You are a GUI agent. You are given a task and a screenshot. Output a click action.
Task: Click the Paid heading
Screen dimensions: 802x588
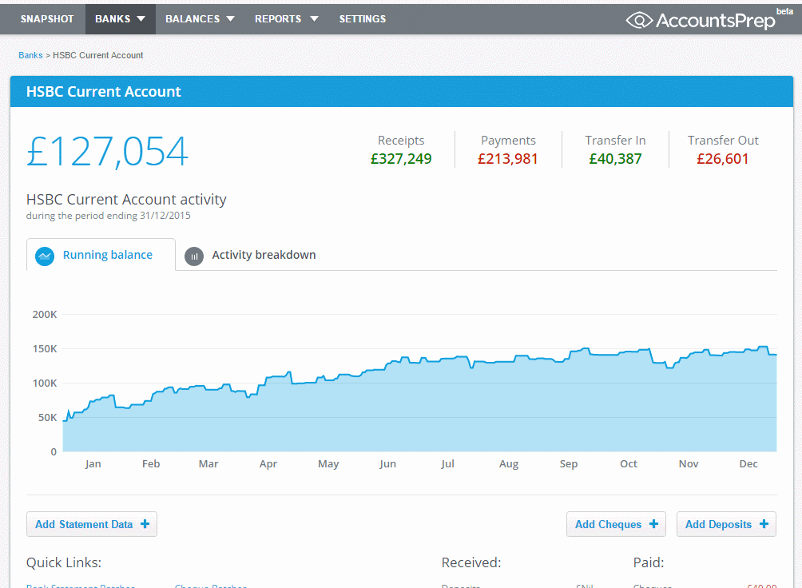(x=649, y=562)
